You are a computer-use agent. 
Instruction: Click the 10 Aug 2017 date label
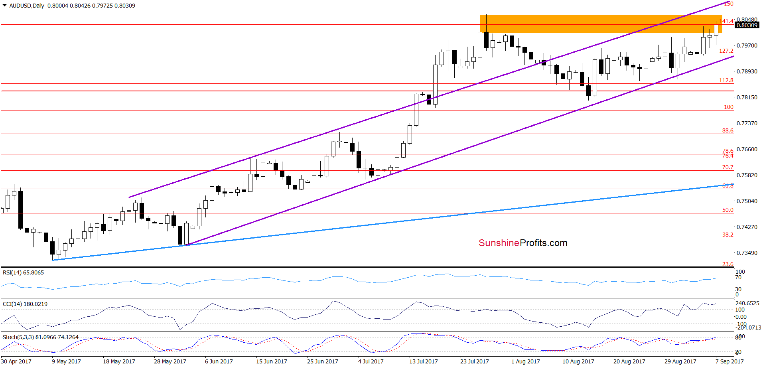coord(578,361)
